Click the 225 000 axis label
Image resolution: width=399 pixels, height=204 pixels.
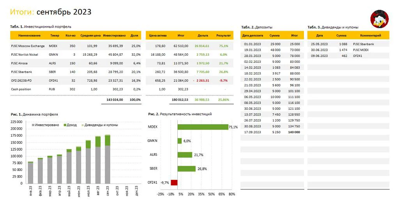click(16, 122)
